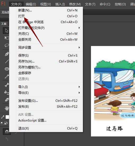Select the Lasso tool

[x=7, y=45]
